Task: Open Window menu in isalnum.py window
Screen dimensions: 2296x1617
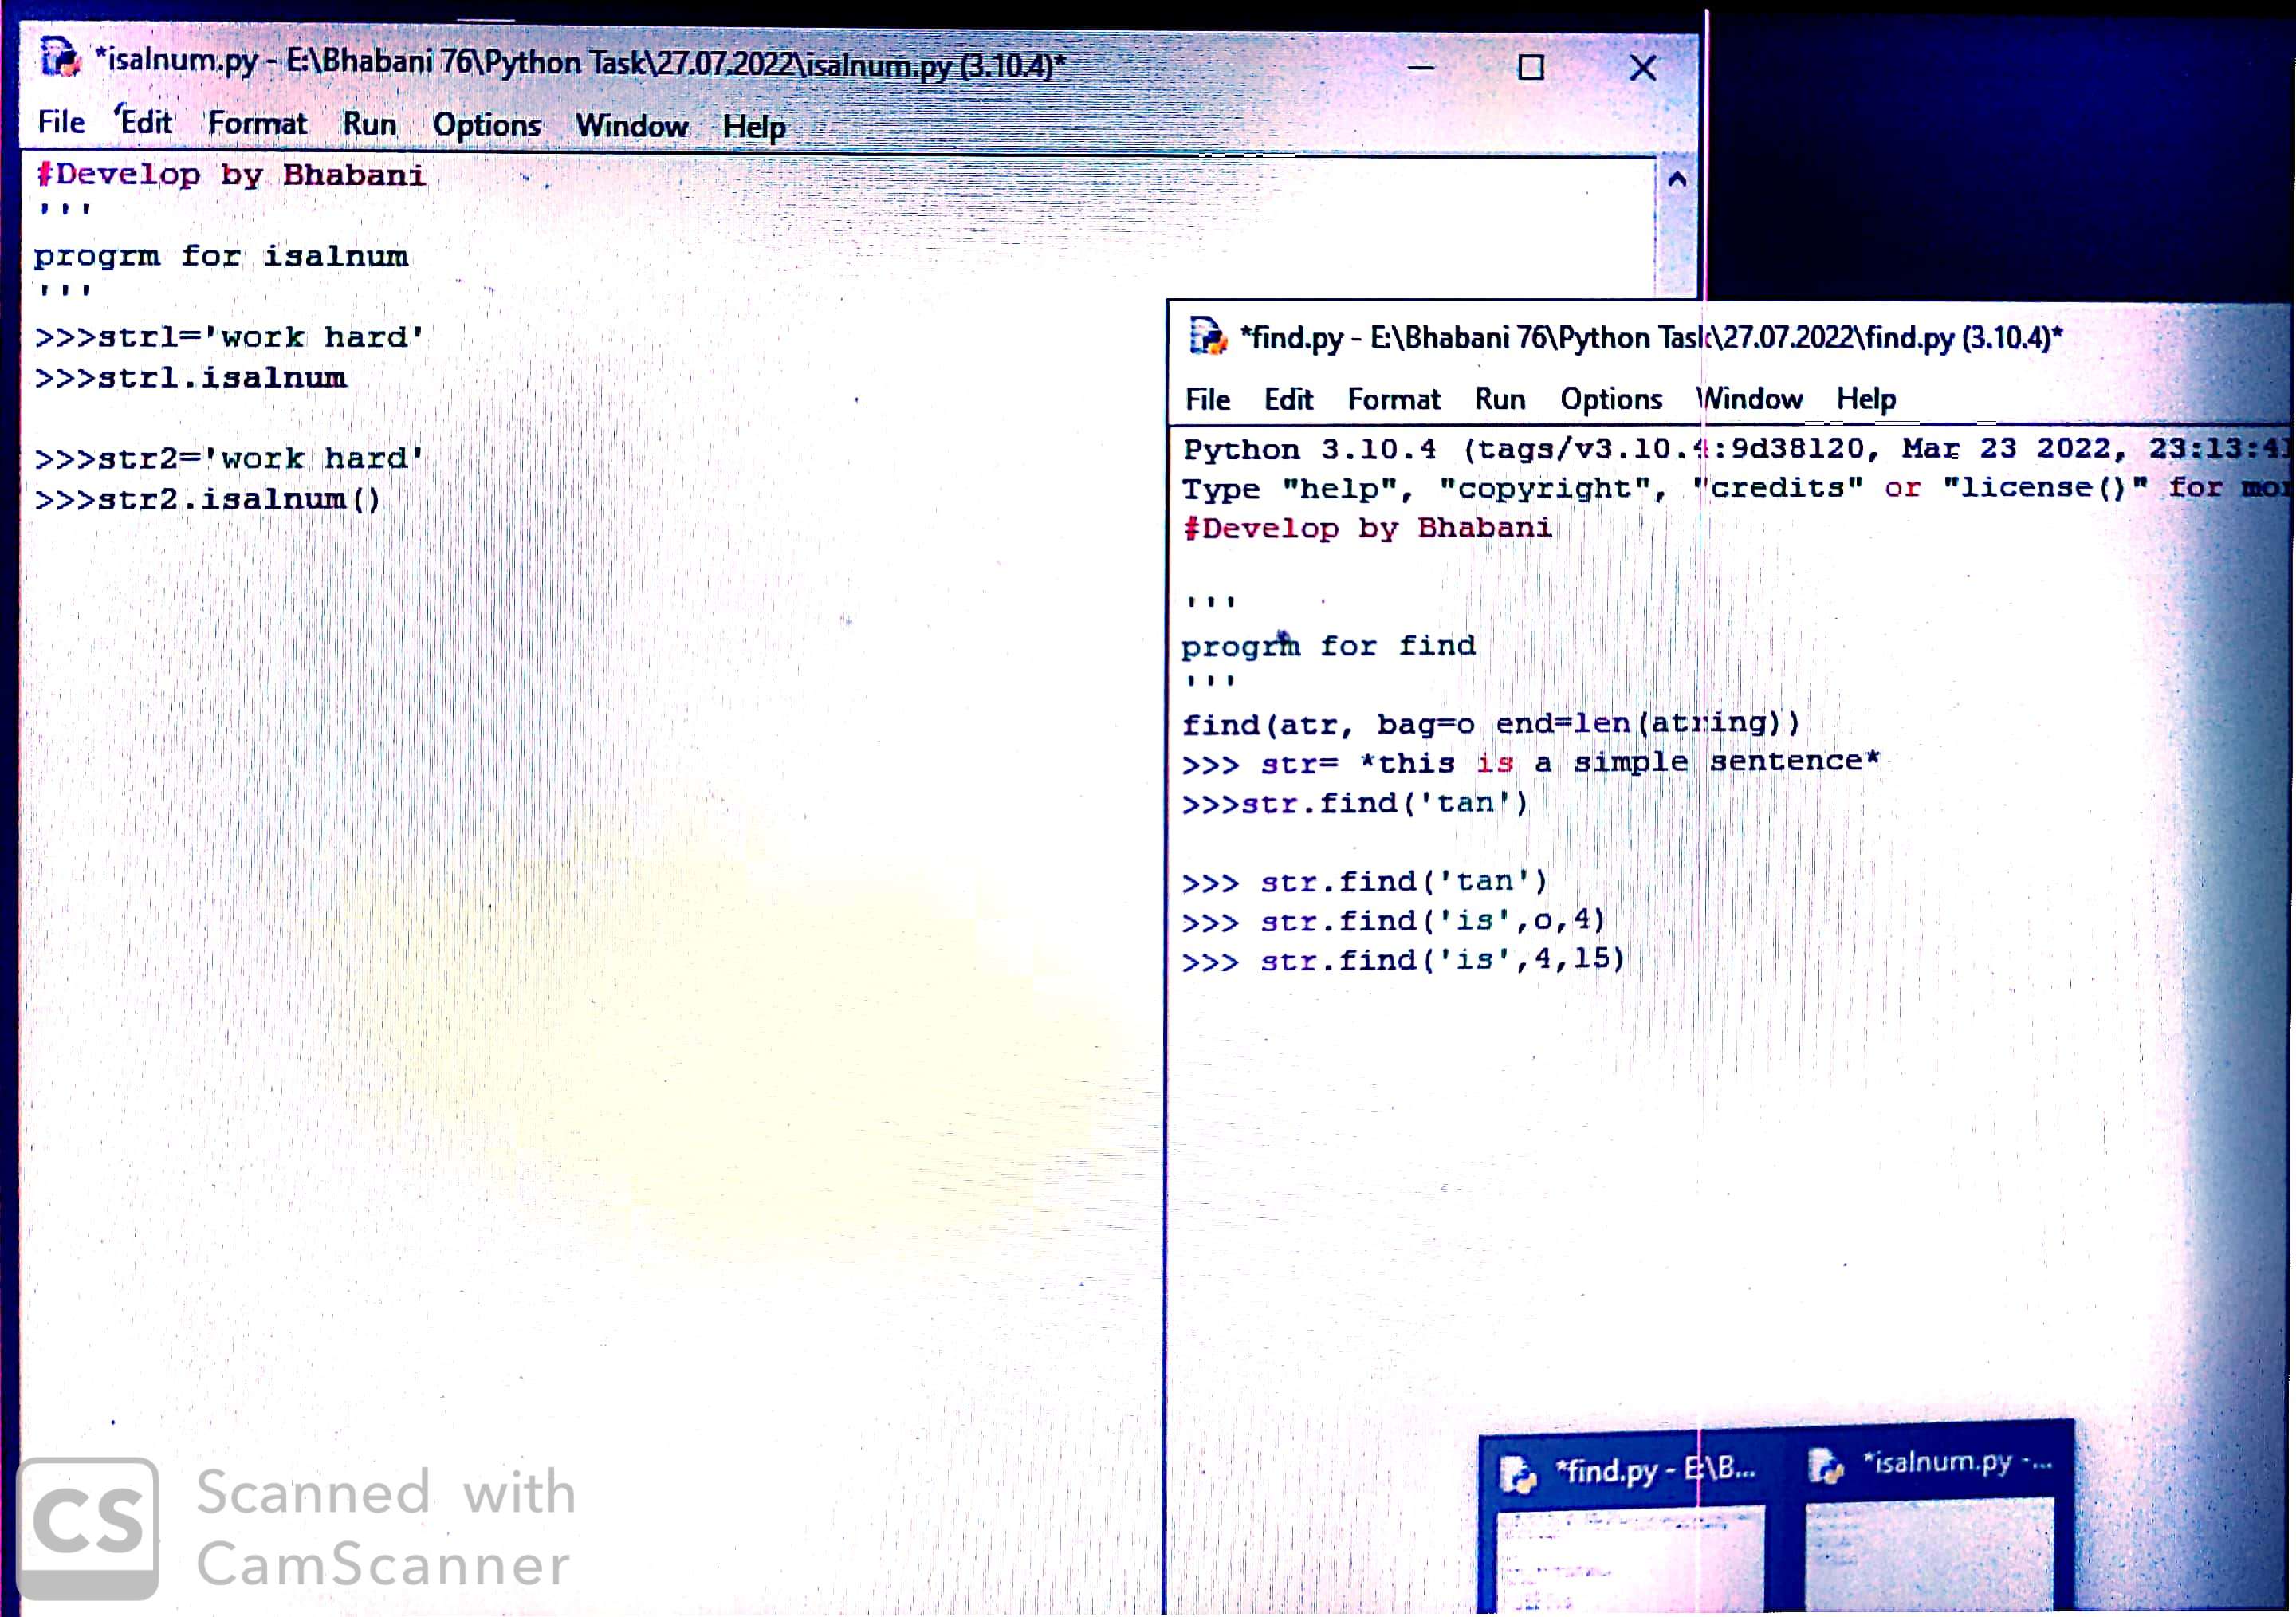Action: click(x=631, y=126)
